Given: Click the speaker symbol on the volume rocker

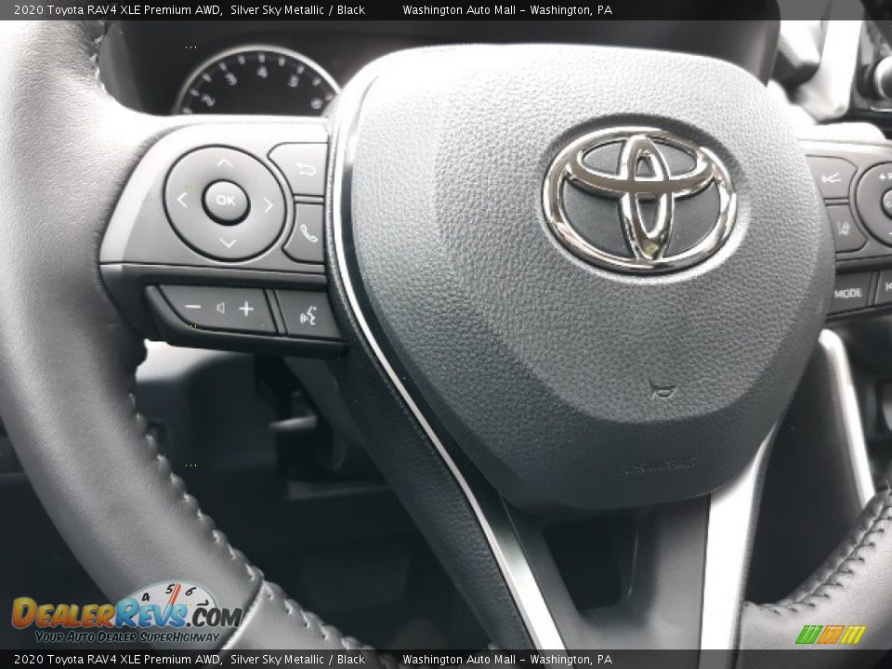Looking at the screenshot, I should [220, 308].
